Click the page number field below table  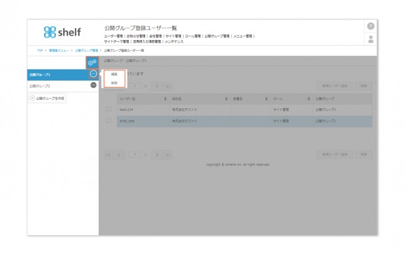[x=135, y=155]
